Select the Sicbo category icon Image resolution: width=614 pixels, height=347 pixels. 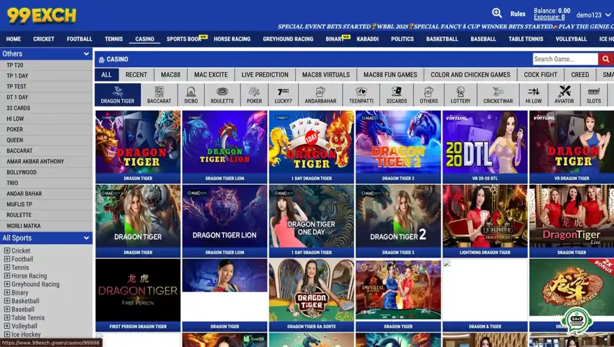coord(191,95)
